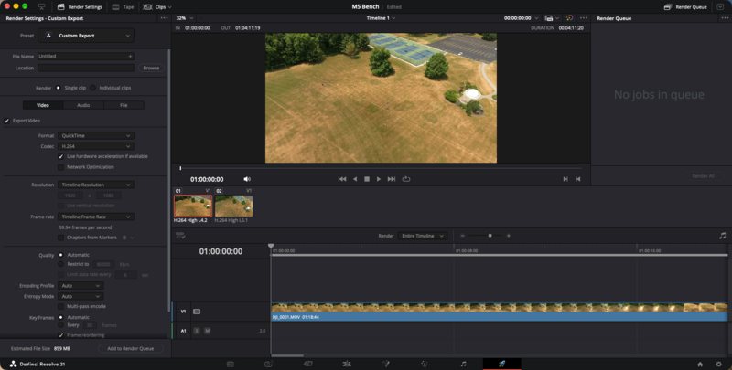Screen dimensions: 732x370
Task: Open the Fairlight page music note icon
Action: pos(463,364)
